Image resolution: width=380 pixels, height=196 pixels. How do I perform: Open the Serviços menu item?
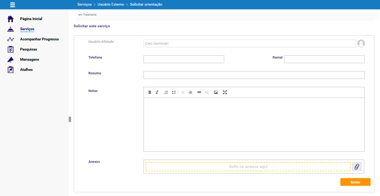(27, 29)
